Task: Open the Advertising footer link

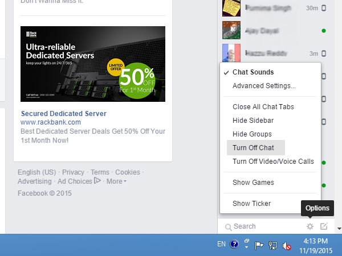Action: tap(35, 181)
